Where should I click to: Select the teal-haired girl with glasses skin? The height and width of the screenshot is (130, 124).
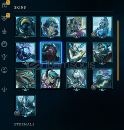[102, 53]
